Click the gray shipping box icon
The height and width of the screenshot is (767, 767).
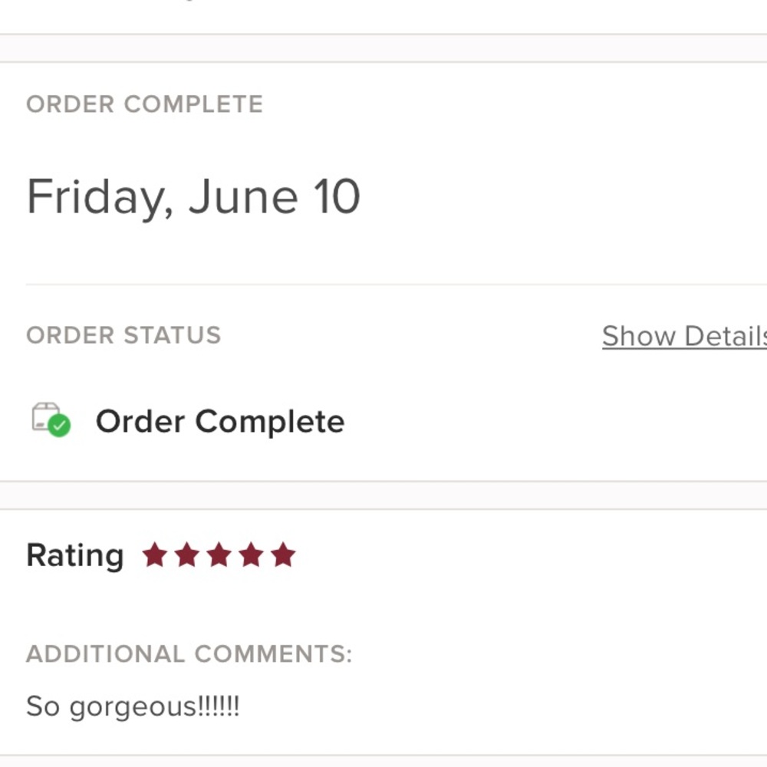coord(45,416)
